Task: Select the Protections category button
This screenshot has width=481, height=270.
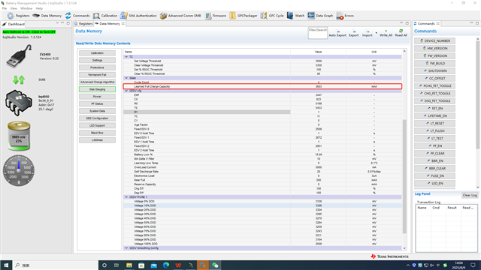Action: click(97, 67)
